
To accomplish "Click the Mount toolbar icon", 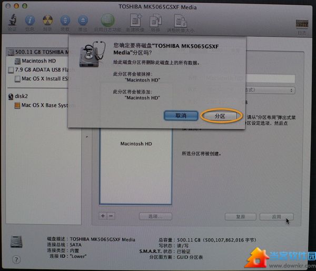I will pos(65,21).
